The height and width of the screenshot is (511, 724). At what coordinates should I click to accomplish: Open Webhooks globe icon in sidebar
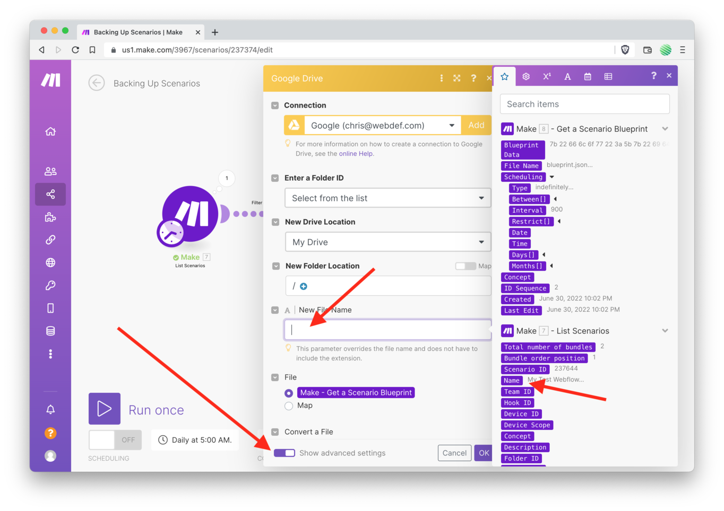(x=50, y=262)
